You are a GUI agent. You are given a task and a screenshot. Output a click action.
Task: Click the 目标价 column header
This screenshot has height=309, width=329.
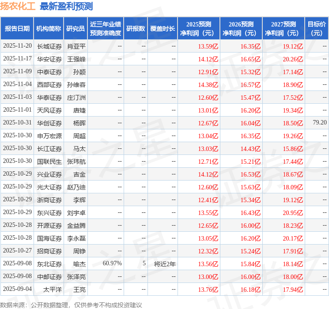tap(317, 29)
